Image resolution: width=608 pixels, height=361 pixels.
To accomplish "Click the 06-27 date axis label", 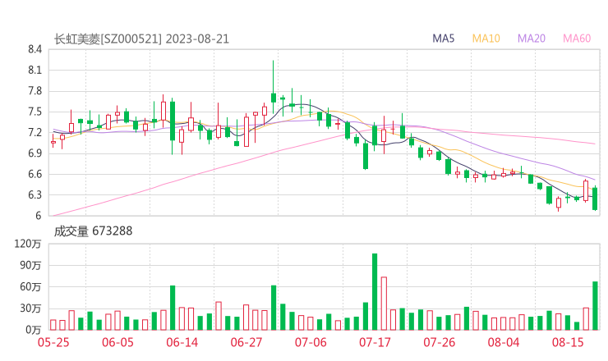I will point(246,342).
